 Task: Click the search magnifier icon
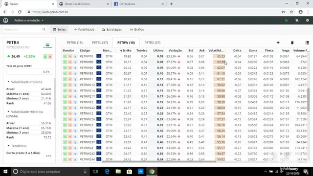(44, 29)
